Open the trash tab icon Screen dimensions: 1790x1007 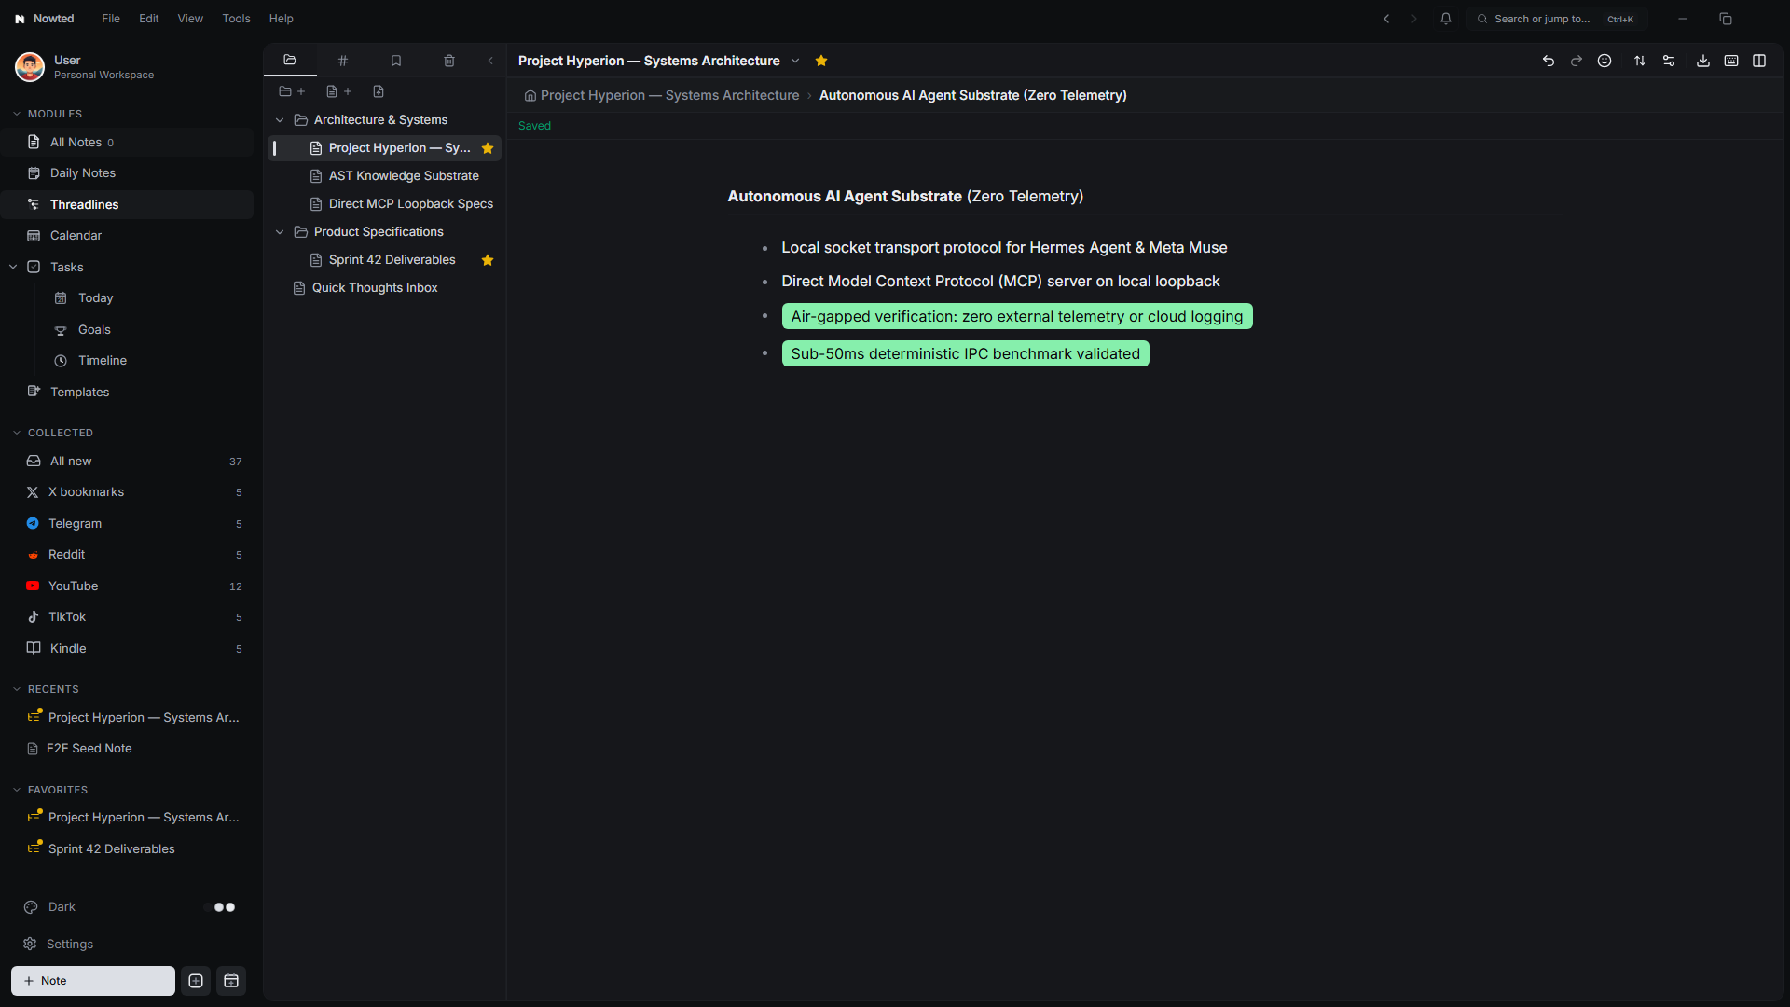[x=449, y=61]
